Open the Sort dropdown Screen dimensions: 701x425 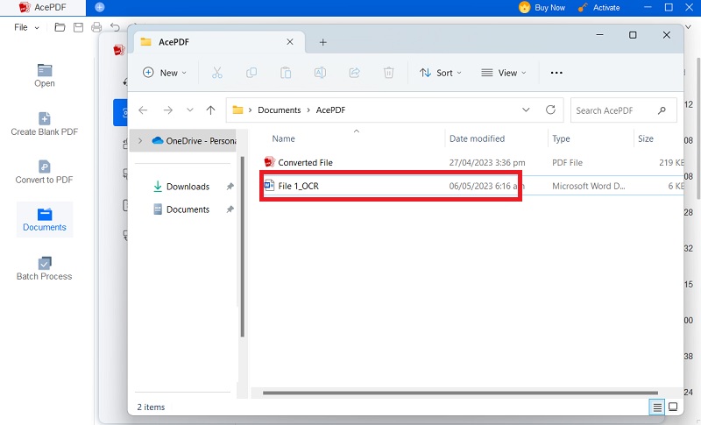coord(441,73)
